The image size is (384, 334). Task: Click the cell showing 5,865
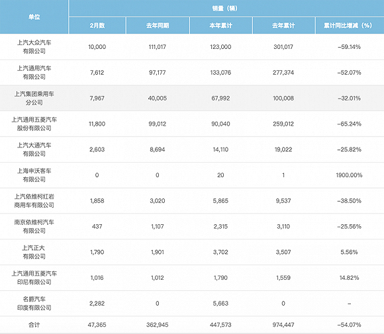coord(220,201)
